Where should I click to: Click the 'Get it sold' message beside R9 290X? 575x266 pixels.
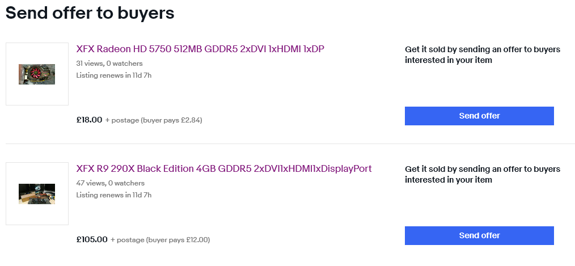pyautogui.click(x=483, y=174)
